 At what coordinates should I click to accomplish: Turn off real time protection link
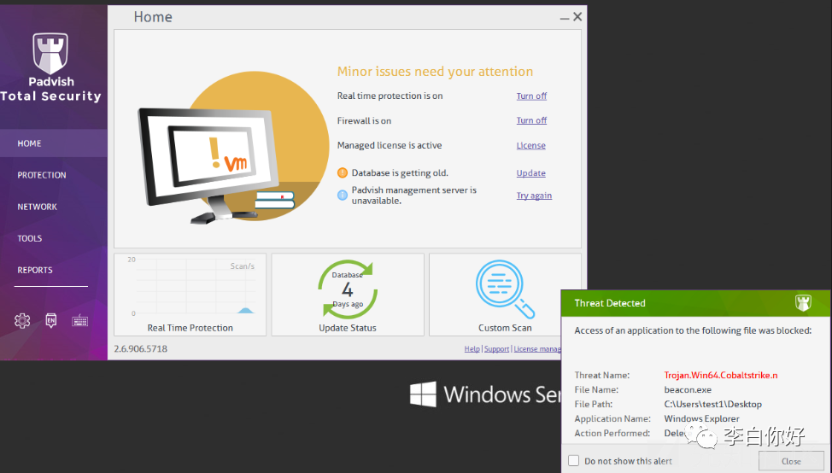coord(531,96)
